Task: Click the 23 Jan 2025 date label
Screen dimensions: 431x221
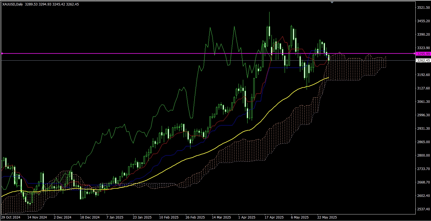Action: click(x=142, y=217)
